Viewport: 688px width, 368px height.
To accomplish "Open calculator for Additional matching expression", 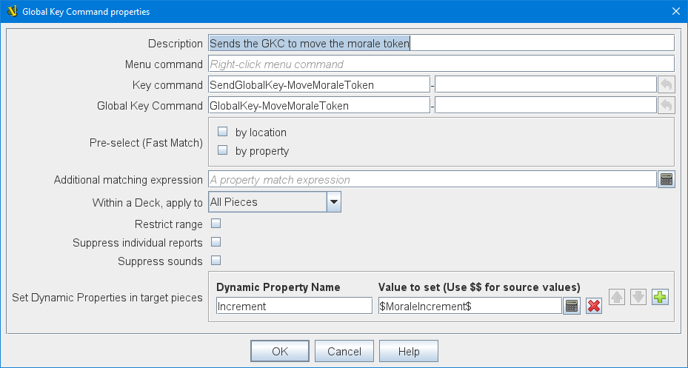I will tap(666, 179).
